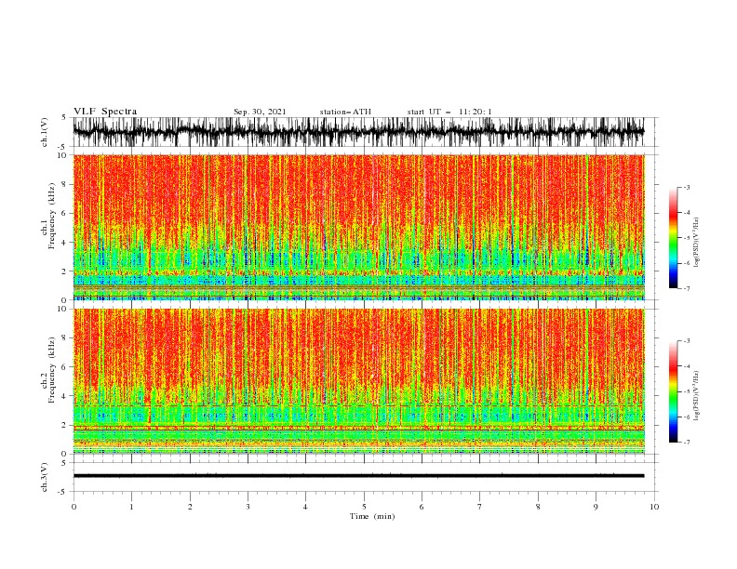737x569 pixels.
Task: Click the time axis tick label '3'
Action: 248,507
